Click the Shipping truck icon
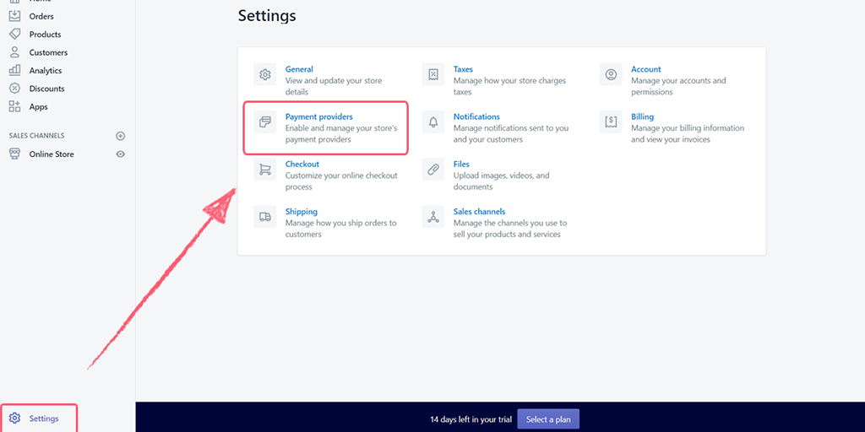Image resolution: width=865 pixels, height=432 pixels. click(264, 217)
